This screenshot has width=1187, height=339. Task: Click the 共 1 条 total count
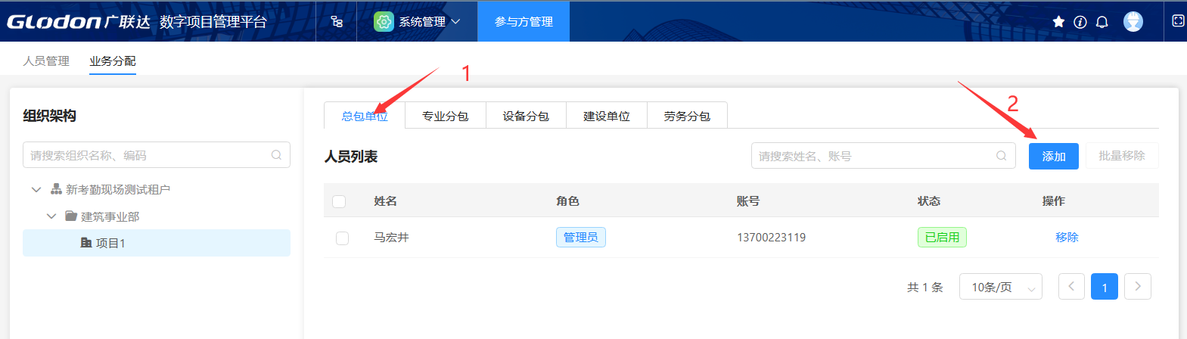point(925,288)
